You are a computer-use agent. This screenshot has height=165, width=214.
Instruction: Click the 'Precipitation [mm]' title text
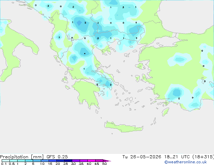tap(22, 157)
